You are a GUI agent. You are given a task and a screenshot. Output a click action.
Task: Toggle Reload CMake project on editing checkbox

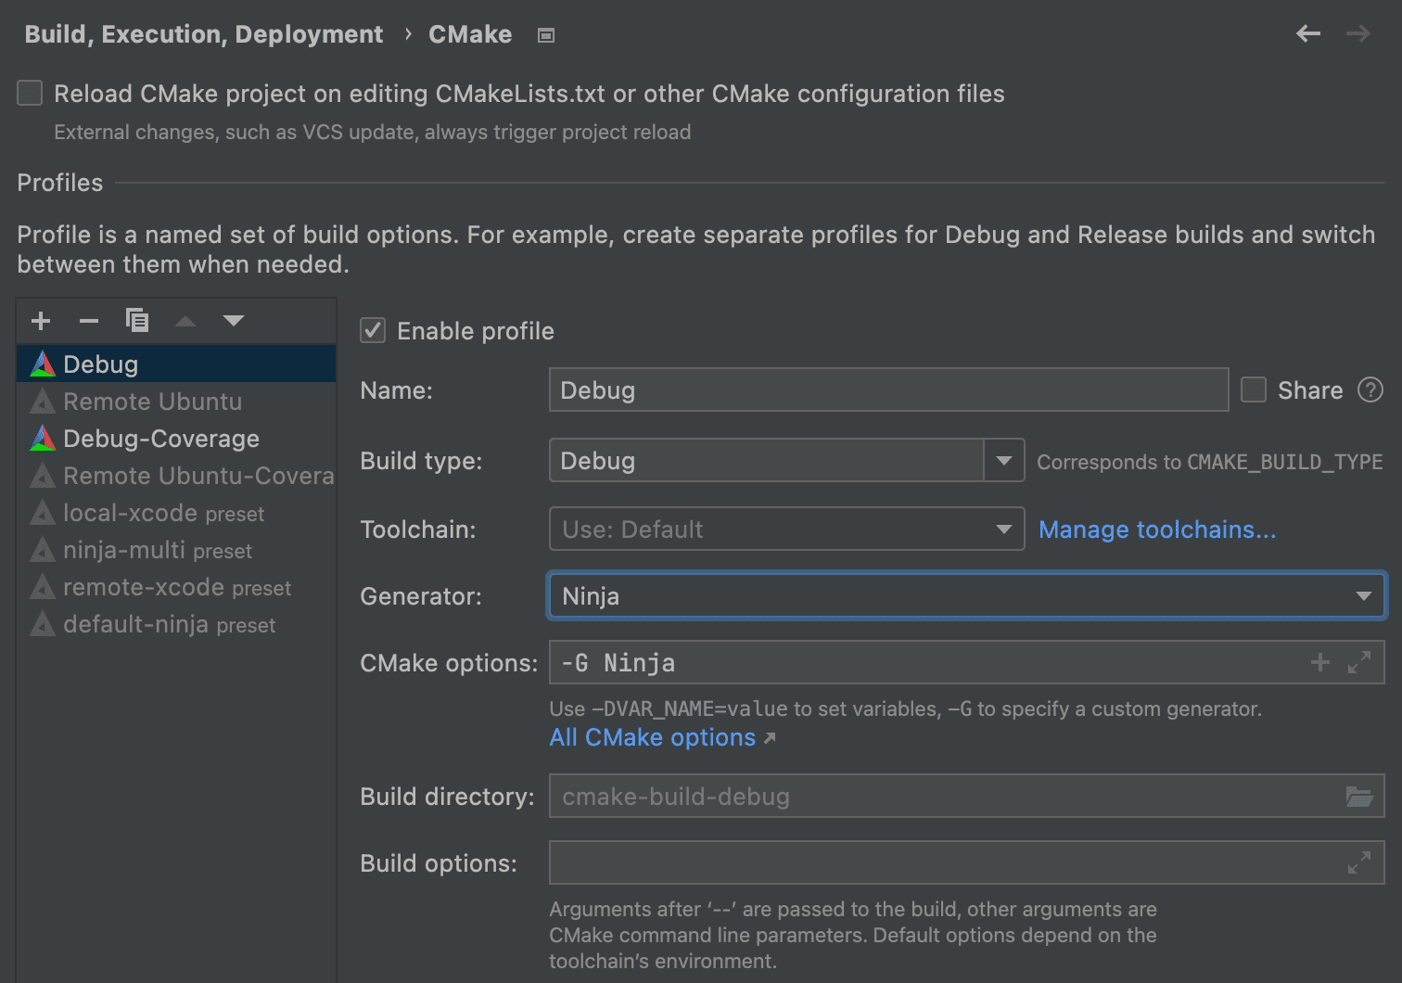click(30, 93)
